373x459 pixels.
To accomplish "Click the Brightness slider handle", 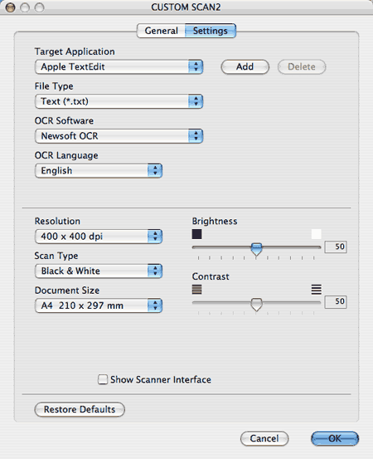I will click(x=256, y=249).
